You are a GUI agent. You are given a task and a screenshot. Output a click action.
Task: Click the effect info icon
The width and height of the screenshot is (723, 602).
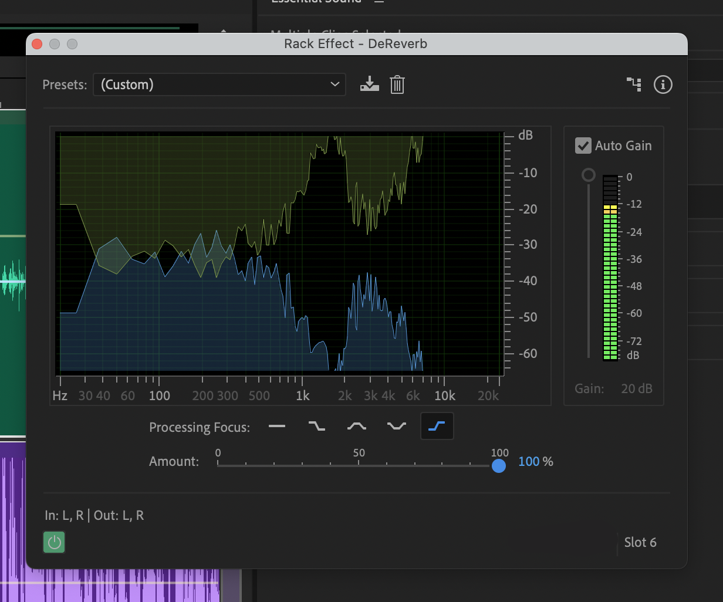pyautogui.click(x=663, y=84)
